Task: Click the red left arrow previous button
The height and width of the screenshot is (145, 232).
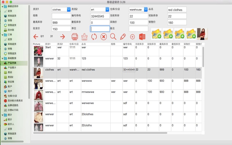Action: click(x=36, y=37)
